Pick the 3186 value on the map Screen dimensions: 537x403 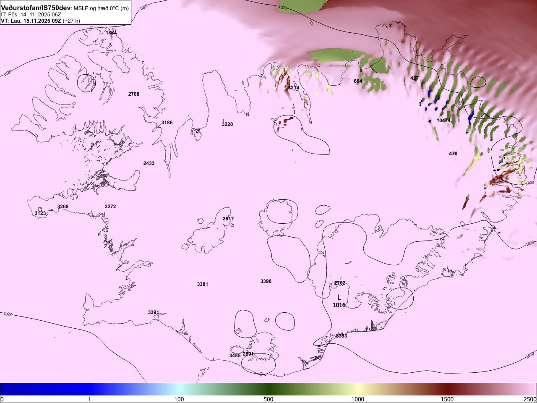coord(167,123)
